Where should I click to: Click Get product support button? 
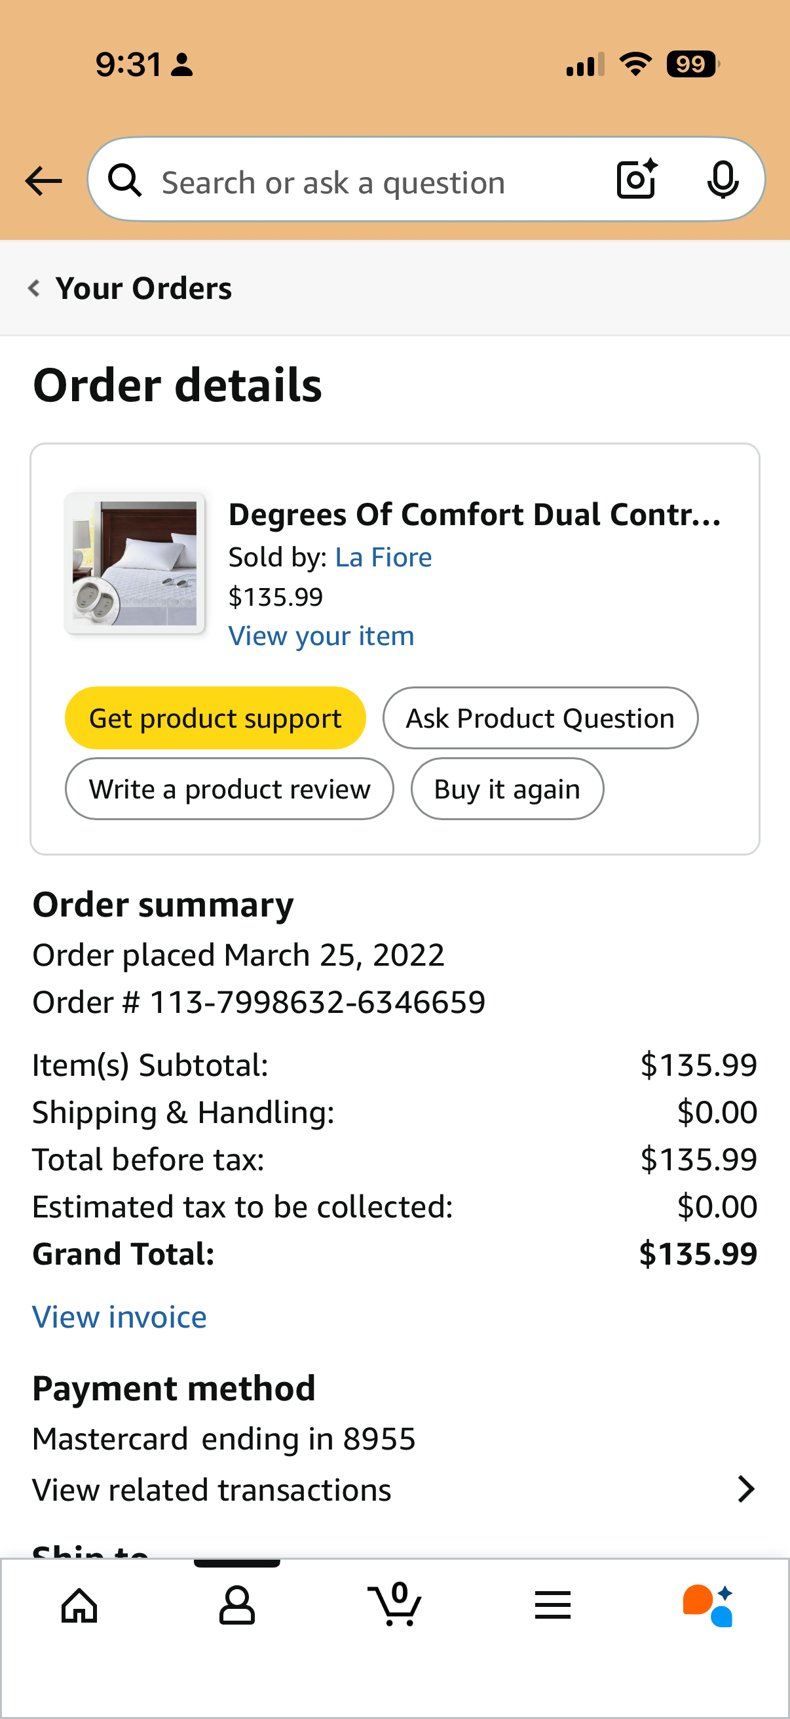(x=216, y=718)
